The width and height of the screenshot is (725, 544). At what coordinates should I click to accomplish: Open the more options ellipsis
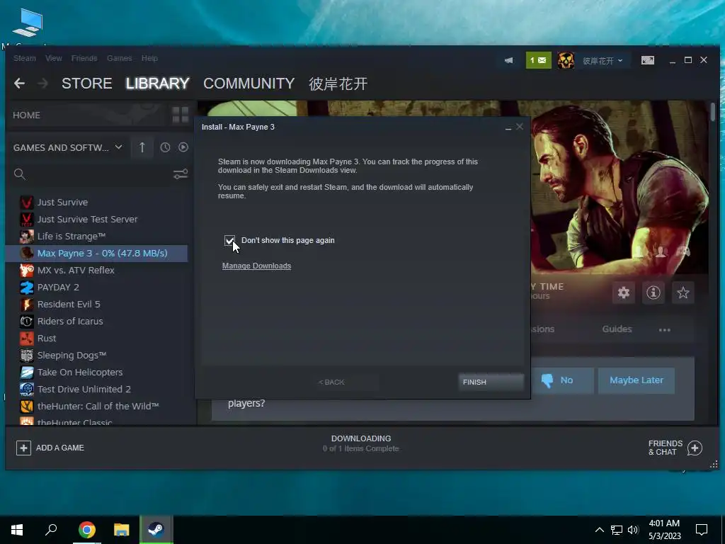(x=664, y=330)
